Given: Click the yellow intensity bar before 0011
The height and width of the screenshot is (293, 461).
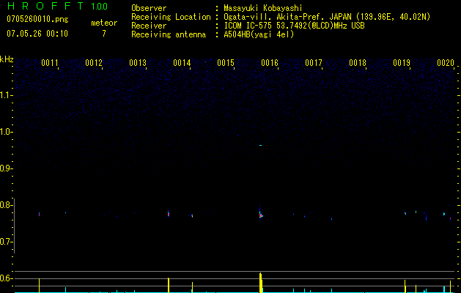Looking at the screenshot, I should 39,286.
